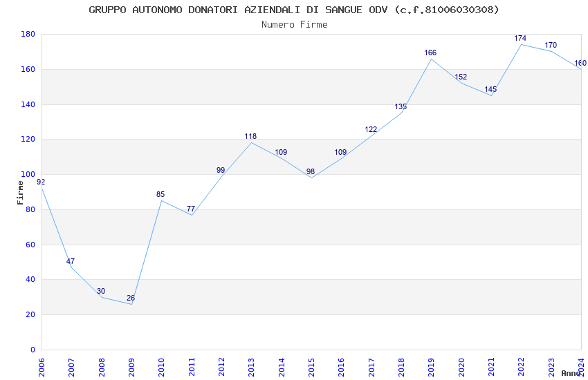The width and height of the screenshot is (588, 380).
Task: Click x-axis year 2018
Action: tap(401, 368)
